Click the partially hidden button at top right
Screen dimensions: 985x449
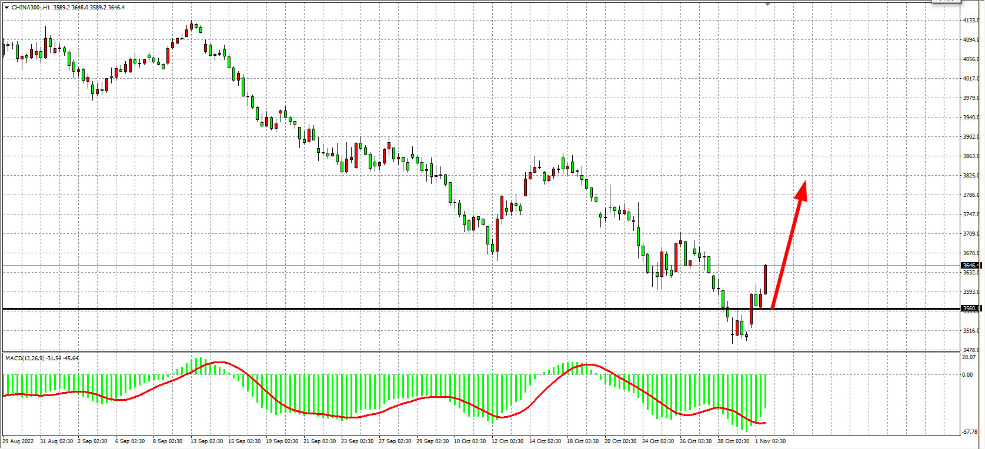(x=946, y=2)
